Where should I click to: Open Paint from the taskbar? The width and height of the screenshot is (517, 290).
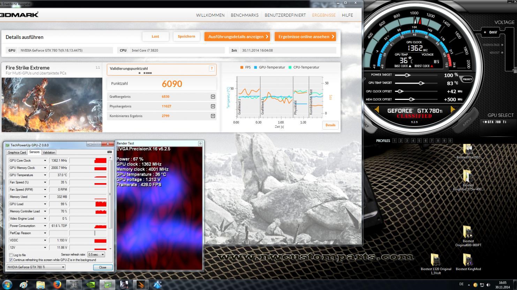coord(24,284)
